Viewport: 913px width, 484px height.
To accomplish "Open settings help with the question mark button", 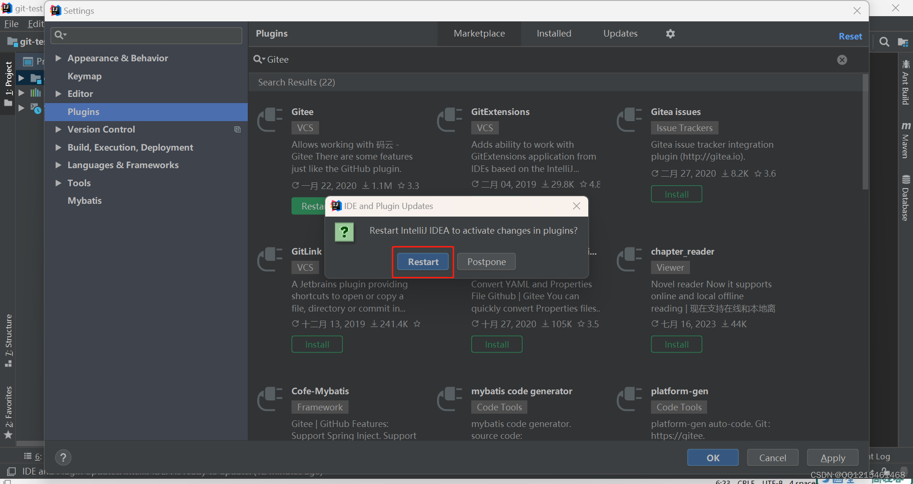I will pos(63,457).
